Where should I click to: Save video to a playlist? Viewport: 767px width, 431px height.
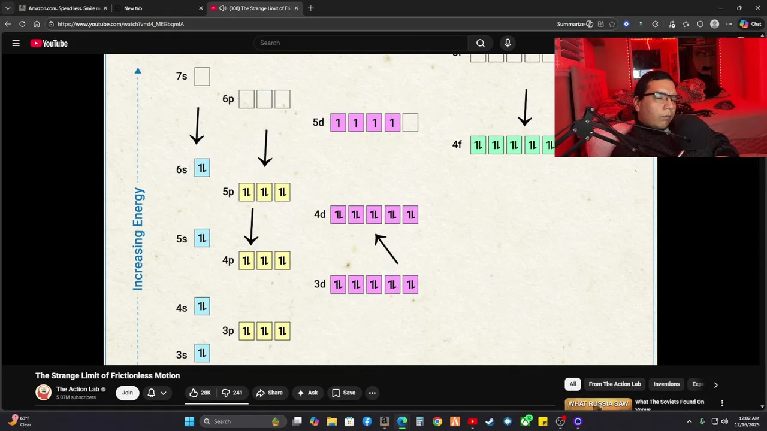(343, 393)
